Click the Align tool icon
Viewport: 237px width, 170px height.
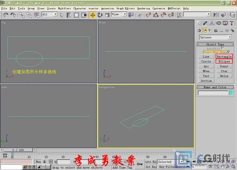click(x=224, y=15)
